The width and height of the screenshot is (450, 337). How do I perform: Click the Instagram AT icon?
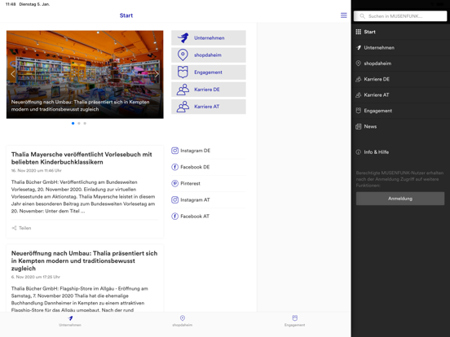[x=174, y=199]
